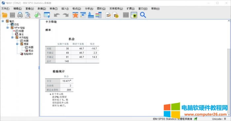Select NPar 检验 in the outline
The height and width of the screenshot is (121, 231).
point(19,28)
